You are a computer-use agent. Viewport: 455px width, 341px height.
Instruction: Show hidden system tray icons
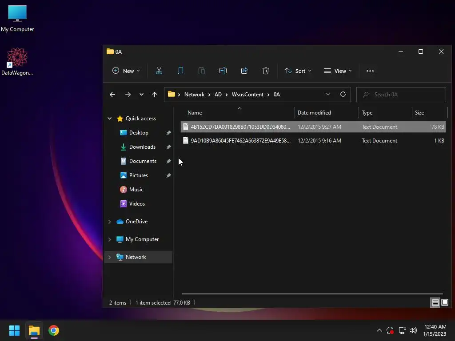click(x=379, y=330)
